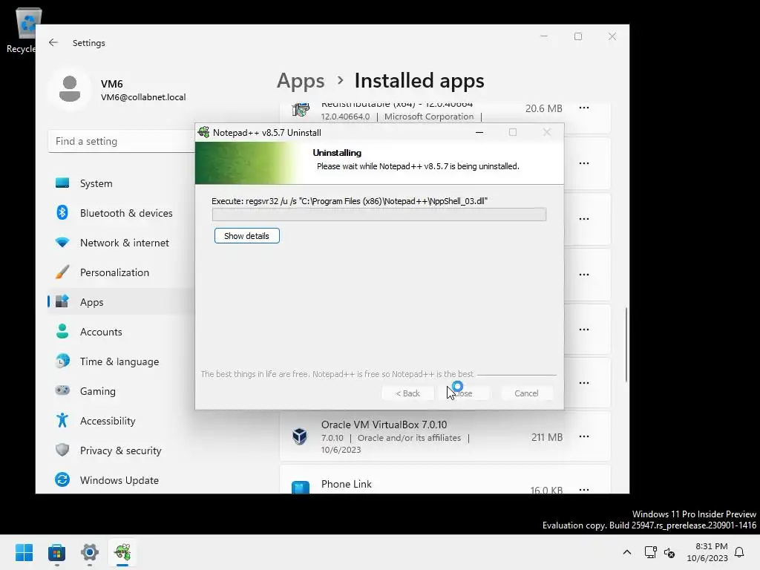Open Microsoft Store from taskbar
Image resolution: width=760 pixels, height=570 pixels.
point(56,552)
